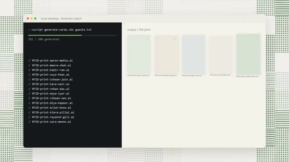
Task: Select RFID-print-zoya-khan.ai in terminal list
Action: (51, 75)
